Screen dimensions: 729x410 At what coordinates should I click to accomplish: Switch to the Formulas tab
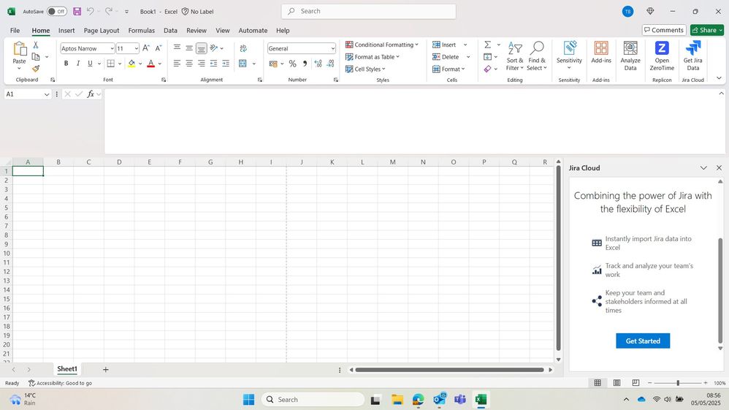141,30
